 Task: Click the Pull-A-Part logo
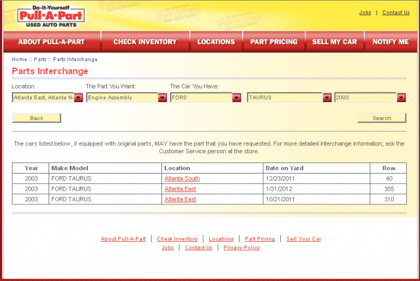pos(51,16)
